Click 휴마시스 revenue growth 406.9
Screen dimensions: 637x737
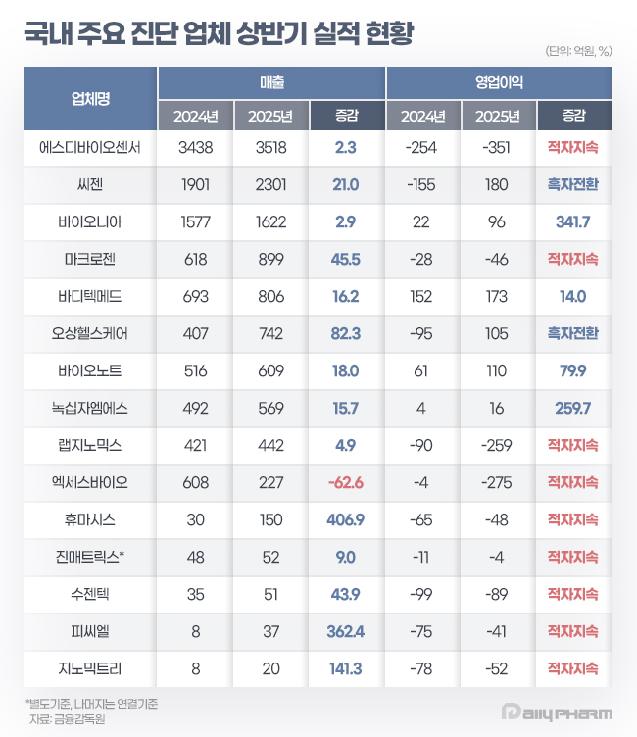(x=346, y=519)
